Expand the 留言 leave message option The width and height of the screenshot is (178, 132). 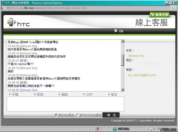[x=113, y=94]
